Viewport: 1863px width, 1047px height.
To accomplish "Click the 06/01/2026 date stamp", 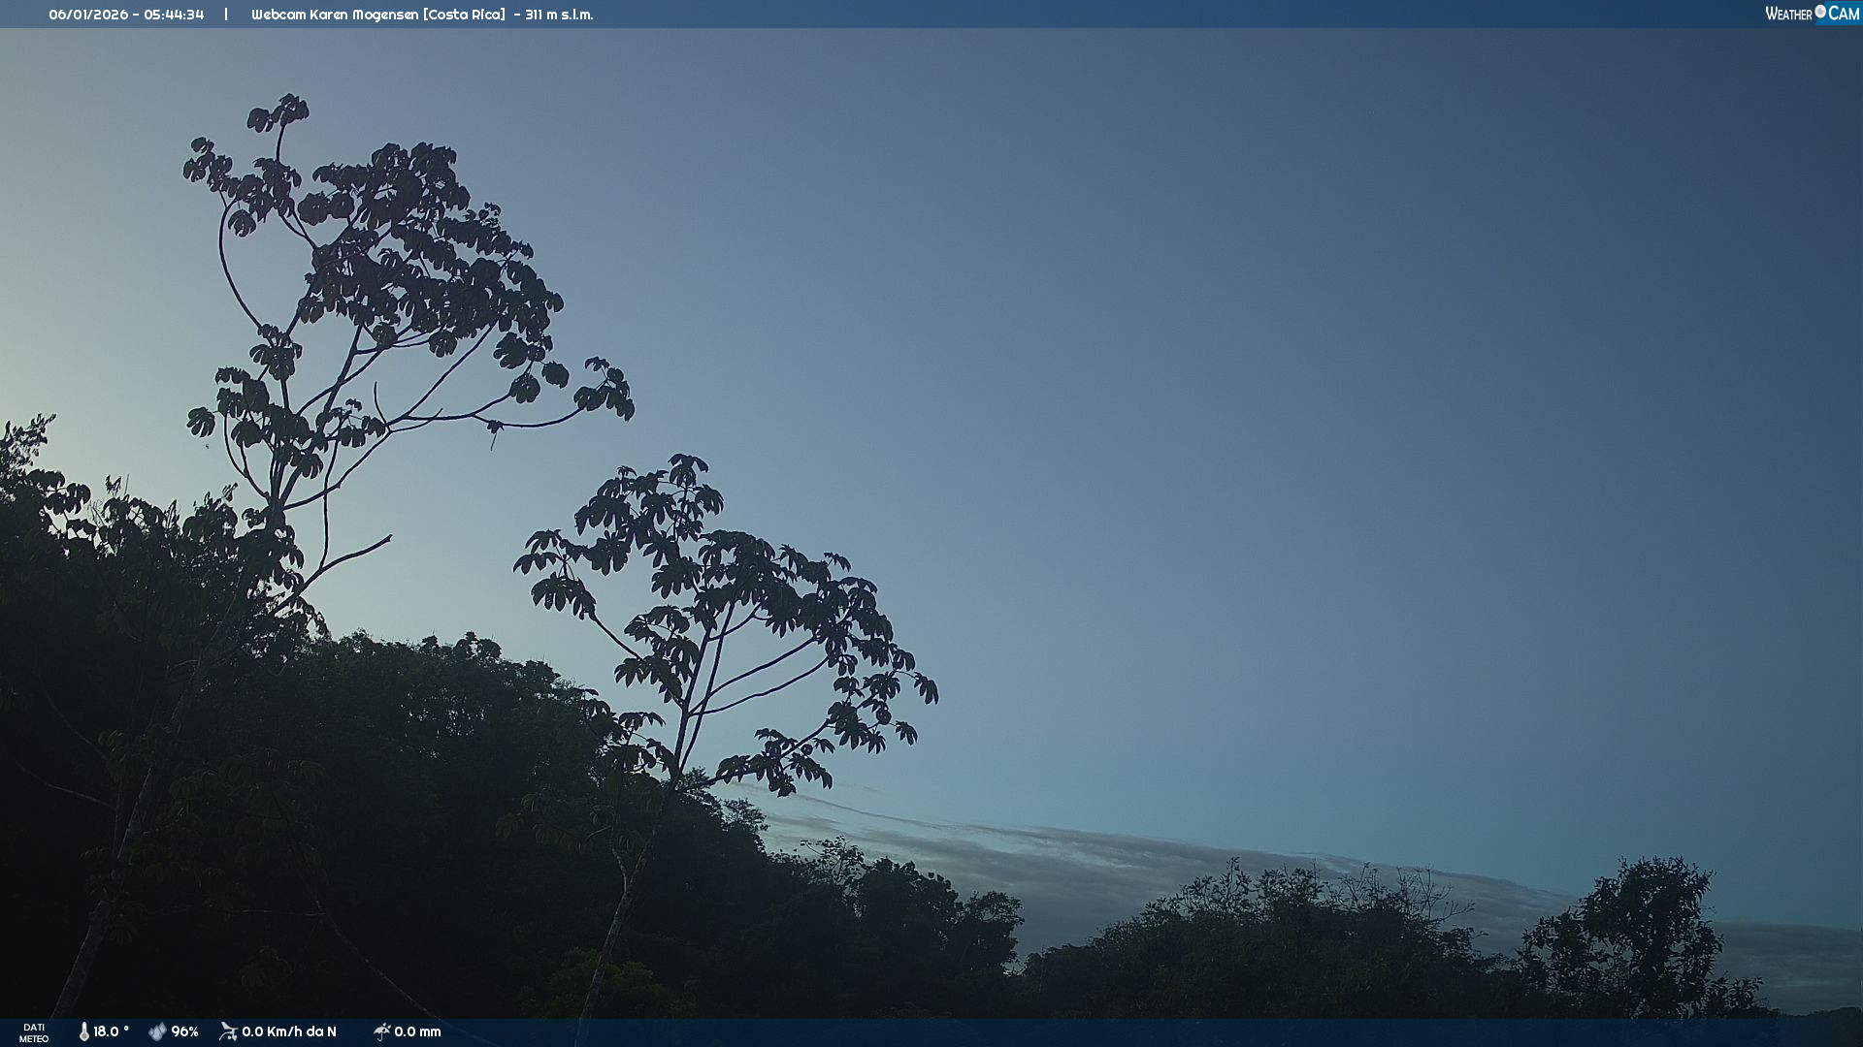I will (87, 15).
